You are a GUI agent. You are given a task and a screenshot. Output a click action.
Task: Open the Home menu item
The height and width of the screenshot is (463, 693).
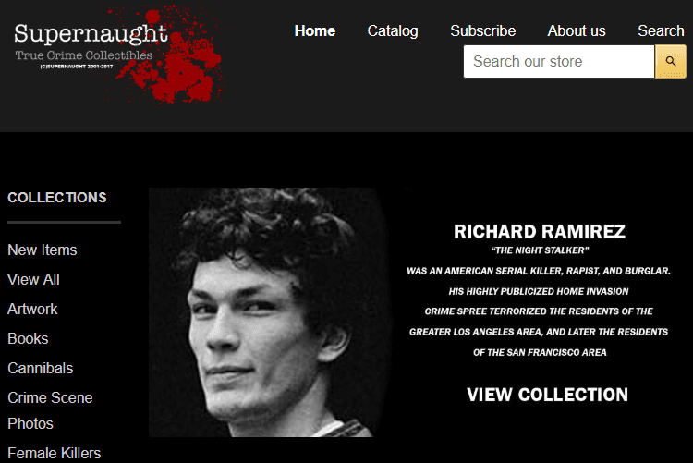click(x=315, y=30)
